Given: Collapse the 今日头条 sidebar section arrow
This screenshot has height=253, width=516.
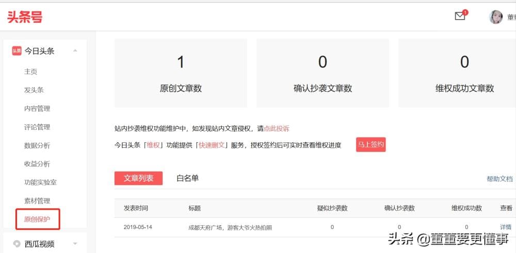Looking at the screenshot, I should pos(75,50).
